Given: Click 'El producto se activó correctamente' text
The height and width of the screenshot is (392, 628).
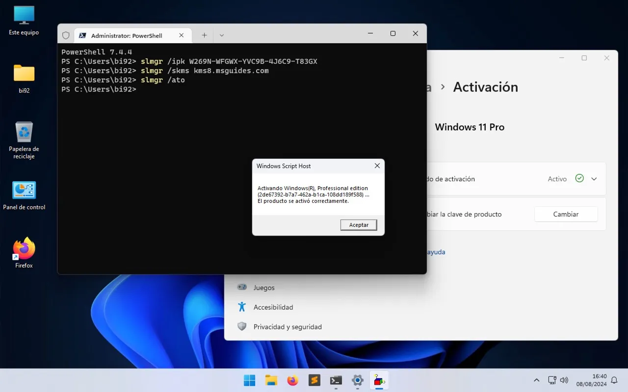Looking at the screenshot, I should [x=303, y=201].
